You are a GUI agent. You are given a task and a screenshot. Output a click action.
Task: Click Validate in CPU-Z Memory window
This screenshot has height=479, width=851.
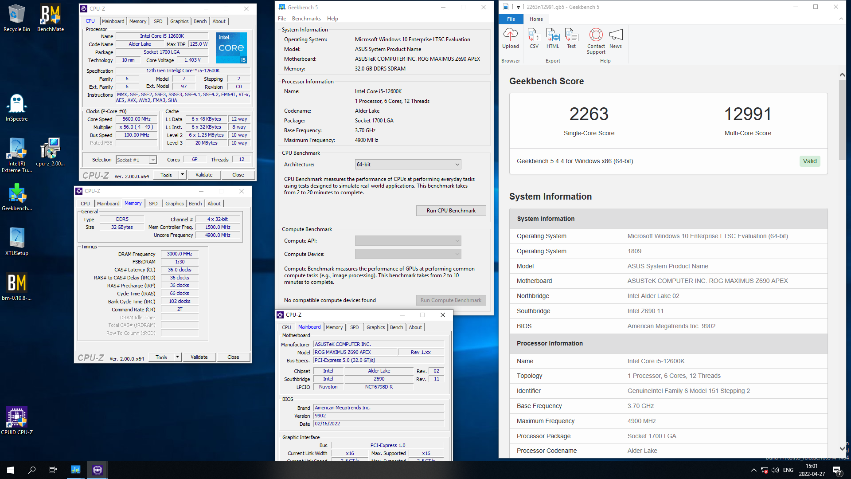tap(199, 357)
